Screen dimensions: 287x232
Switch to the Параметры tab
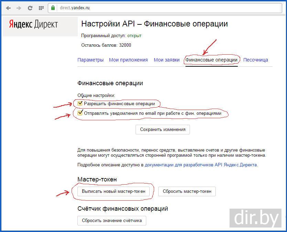tap(91, 60)
